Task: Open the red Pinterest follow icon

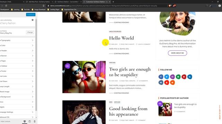Action: click(184, 77)
